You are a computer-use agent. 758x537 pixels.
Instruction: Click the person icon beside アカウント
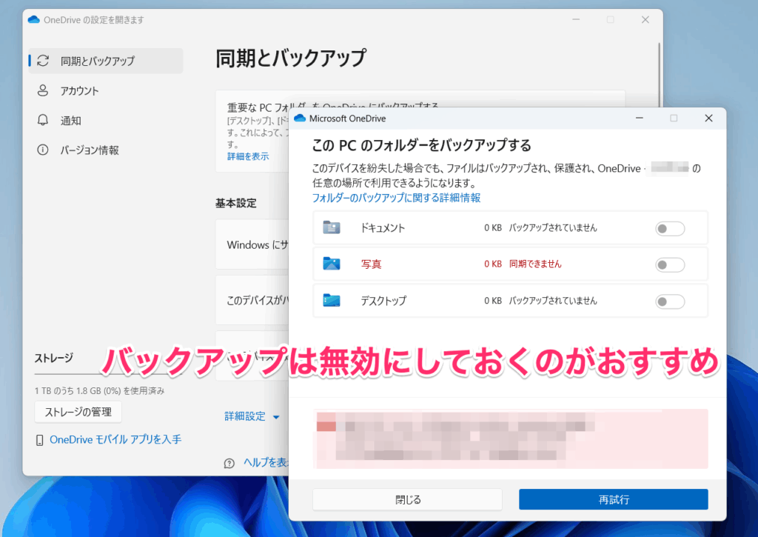pyautogui.click(x=42, y=90)
